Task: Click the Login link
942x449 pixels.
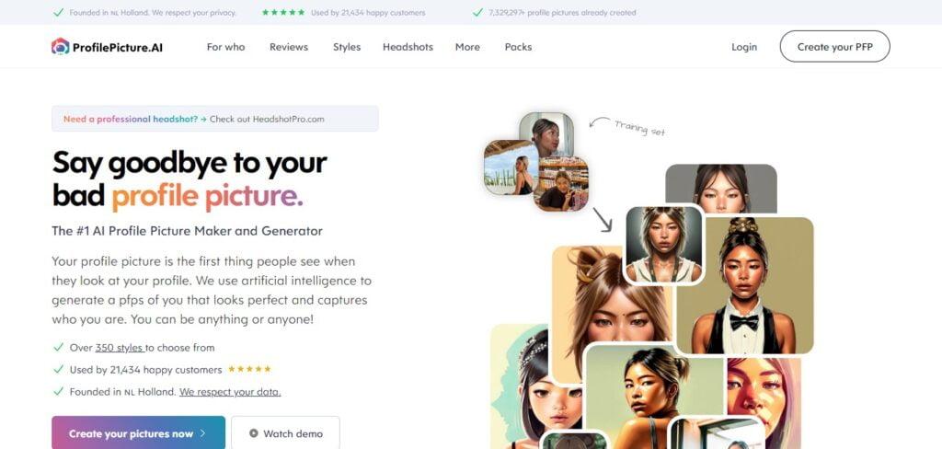Action: pos(743,47)
